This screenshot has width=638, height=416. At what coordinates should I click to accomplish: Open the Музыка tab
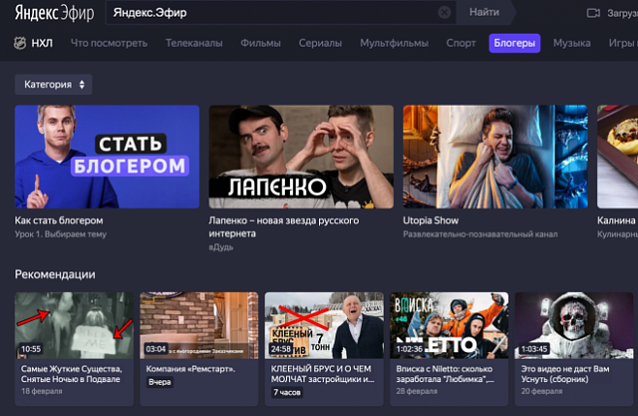[x=571, y=44]
